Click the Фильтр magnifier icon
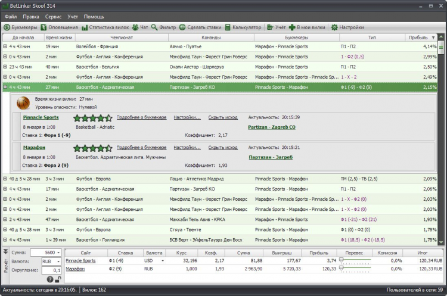Screen dimensions: 447x296 click(154, 27)
